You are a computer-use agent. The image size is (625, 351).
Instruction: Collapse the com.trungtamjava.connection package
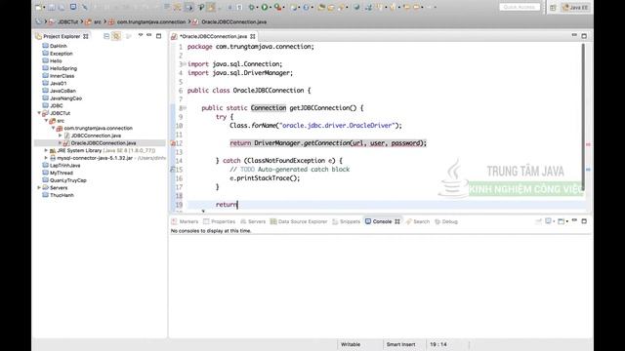(x=53, y=128)
